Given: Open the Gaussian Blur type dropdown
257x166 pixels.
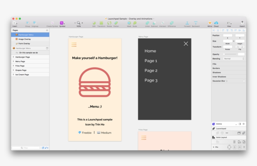Looking at the screenshot, I should click(227, 81).
